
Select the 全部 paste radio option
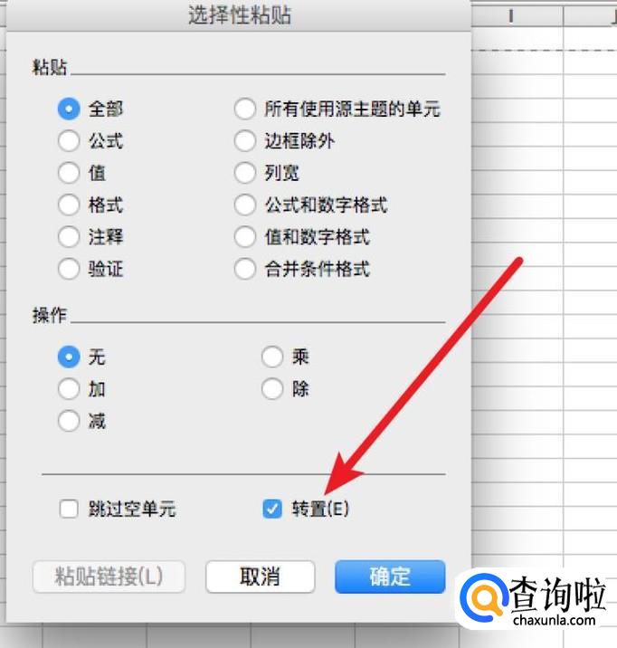[69, 109]
